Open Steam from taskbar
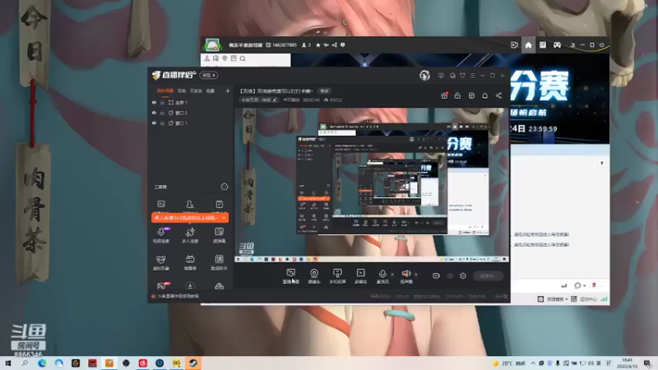The height and width of the screenshot is (370, 658). pos(193,363)
